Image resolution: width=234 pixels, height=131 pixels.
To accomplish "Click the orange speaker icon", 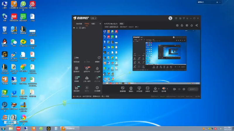I will click(164, 89).
